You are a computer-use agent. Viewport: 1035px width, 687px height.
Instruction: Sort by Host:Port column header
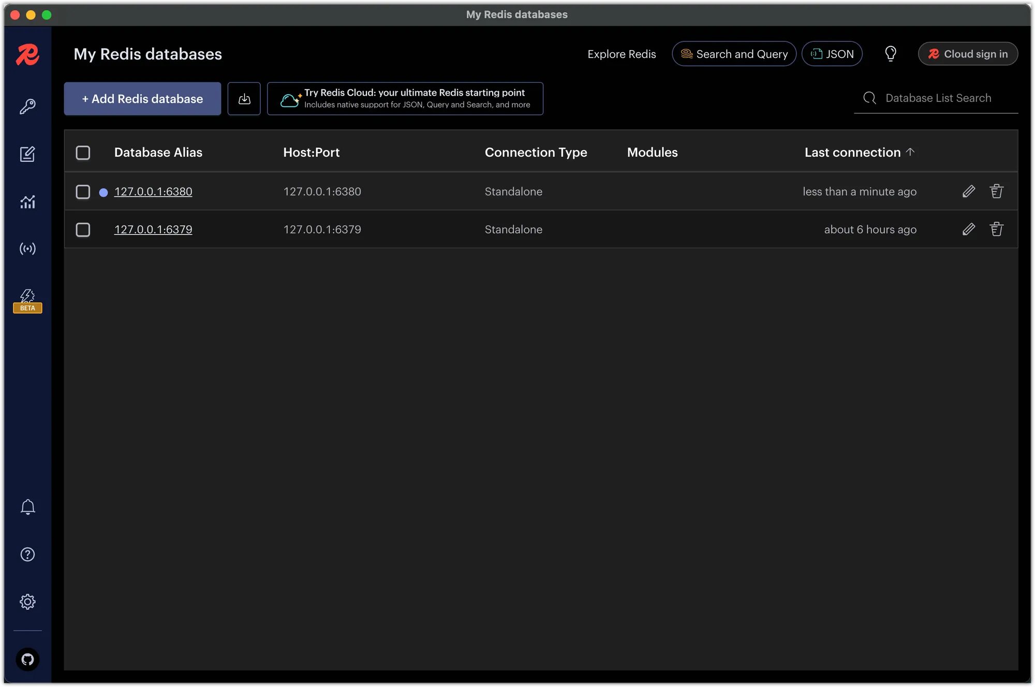tap(312, 153)
